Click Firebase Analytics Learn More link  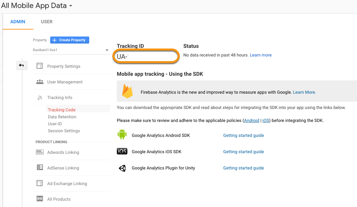(x=304, y=92)
